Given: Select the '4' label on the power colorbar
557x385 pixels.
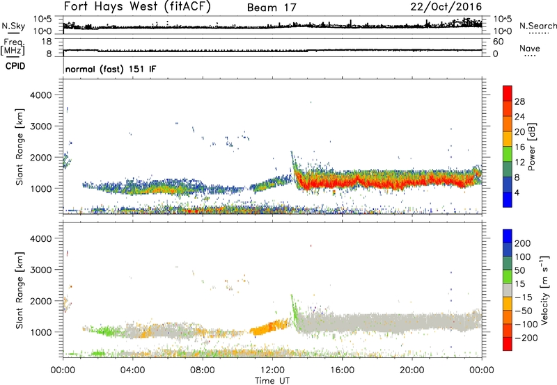Looking at the screenshot, I should point(517,192).
